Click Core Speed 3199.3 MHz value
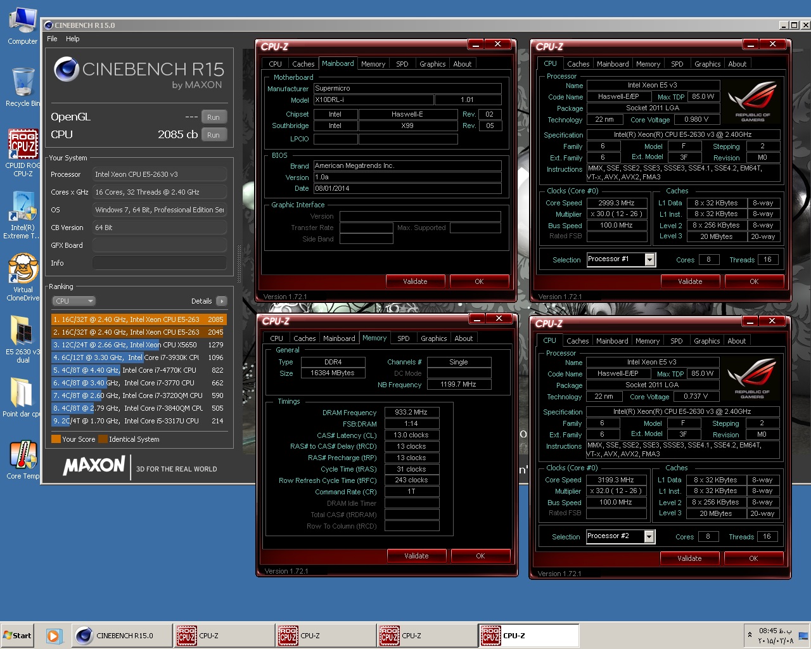 pyautogui.click(x=616, y=480)
